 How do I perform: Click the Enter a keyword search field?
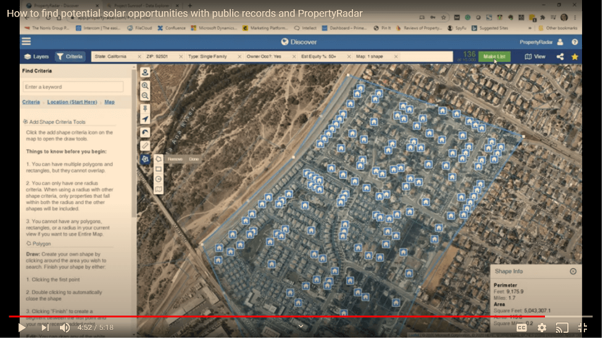tap(73, 87)
